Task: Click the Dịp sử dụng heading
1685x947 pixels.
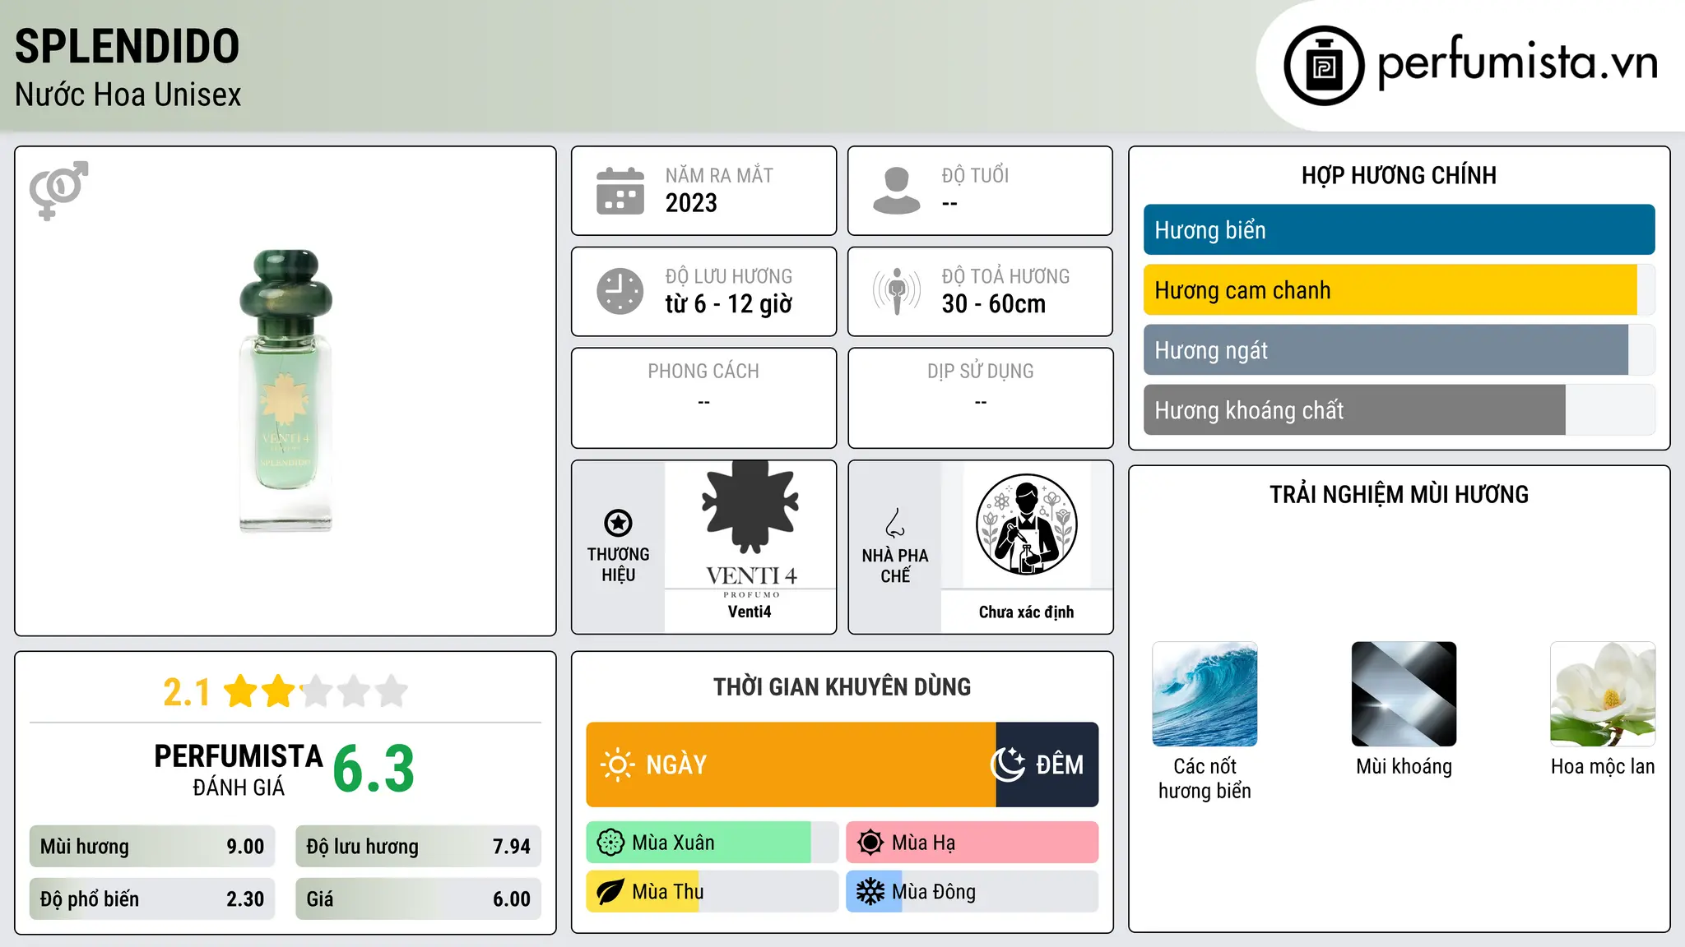Action: pos(981,371)
